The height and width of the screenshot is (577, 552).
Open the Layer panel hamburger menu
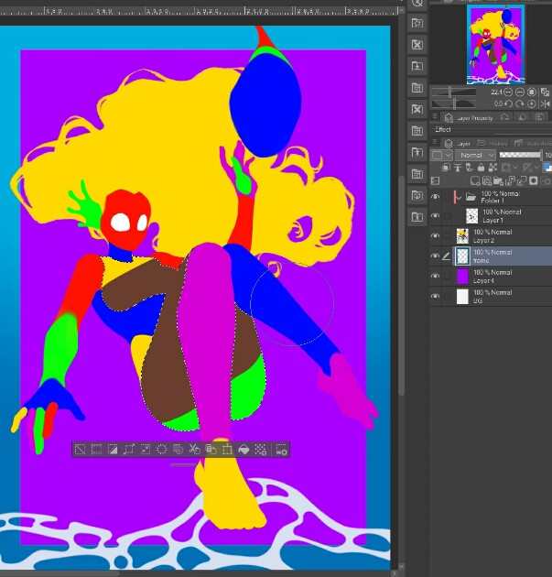(x=435, y=142)
